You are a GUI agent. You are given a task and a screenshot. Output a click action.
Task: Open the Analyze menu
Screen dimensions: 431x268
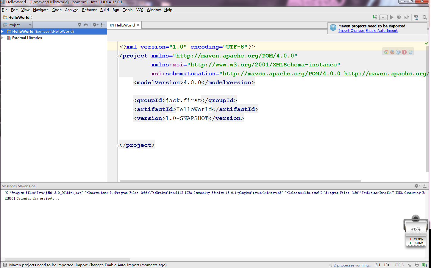pos(72,10)
